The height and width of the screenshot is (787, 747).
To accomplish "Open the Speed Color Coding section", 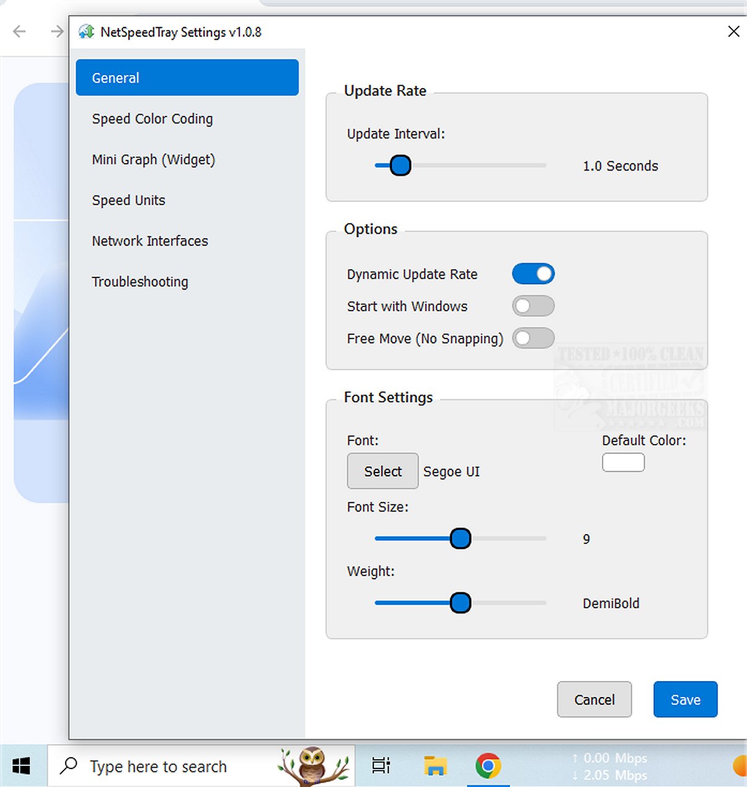I will pos(152,119).
